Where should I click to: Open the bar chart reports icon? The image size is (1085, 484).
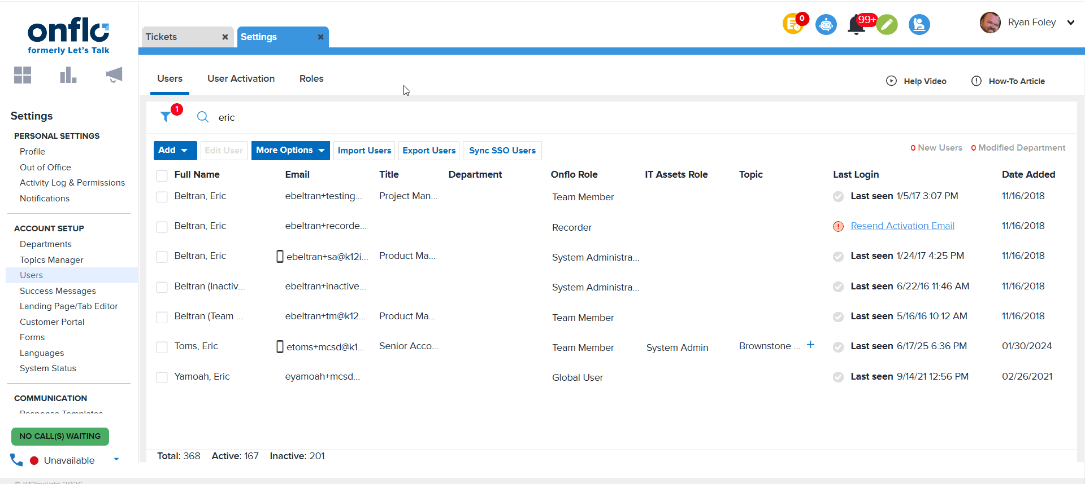point(68,75)
